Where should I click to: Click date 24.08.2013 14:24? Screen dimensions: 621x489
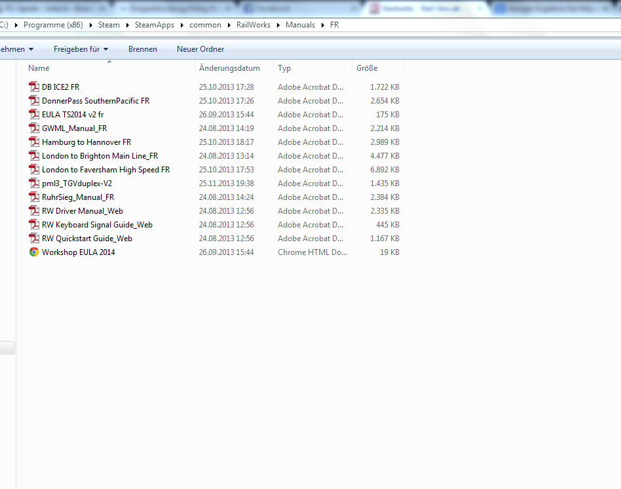(x=226, y=197)
